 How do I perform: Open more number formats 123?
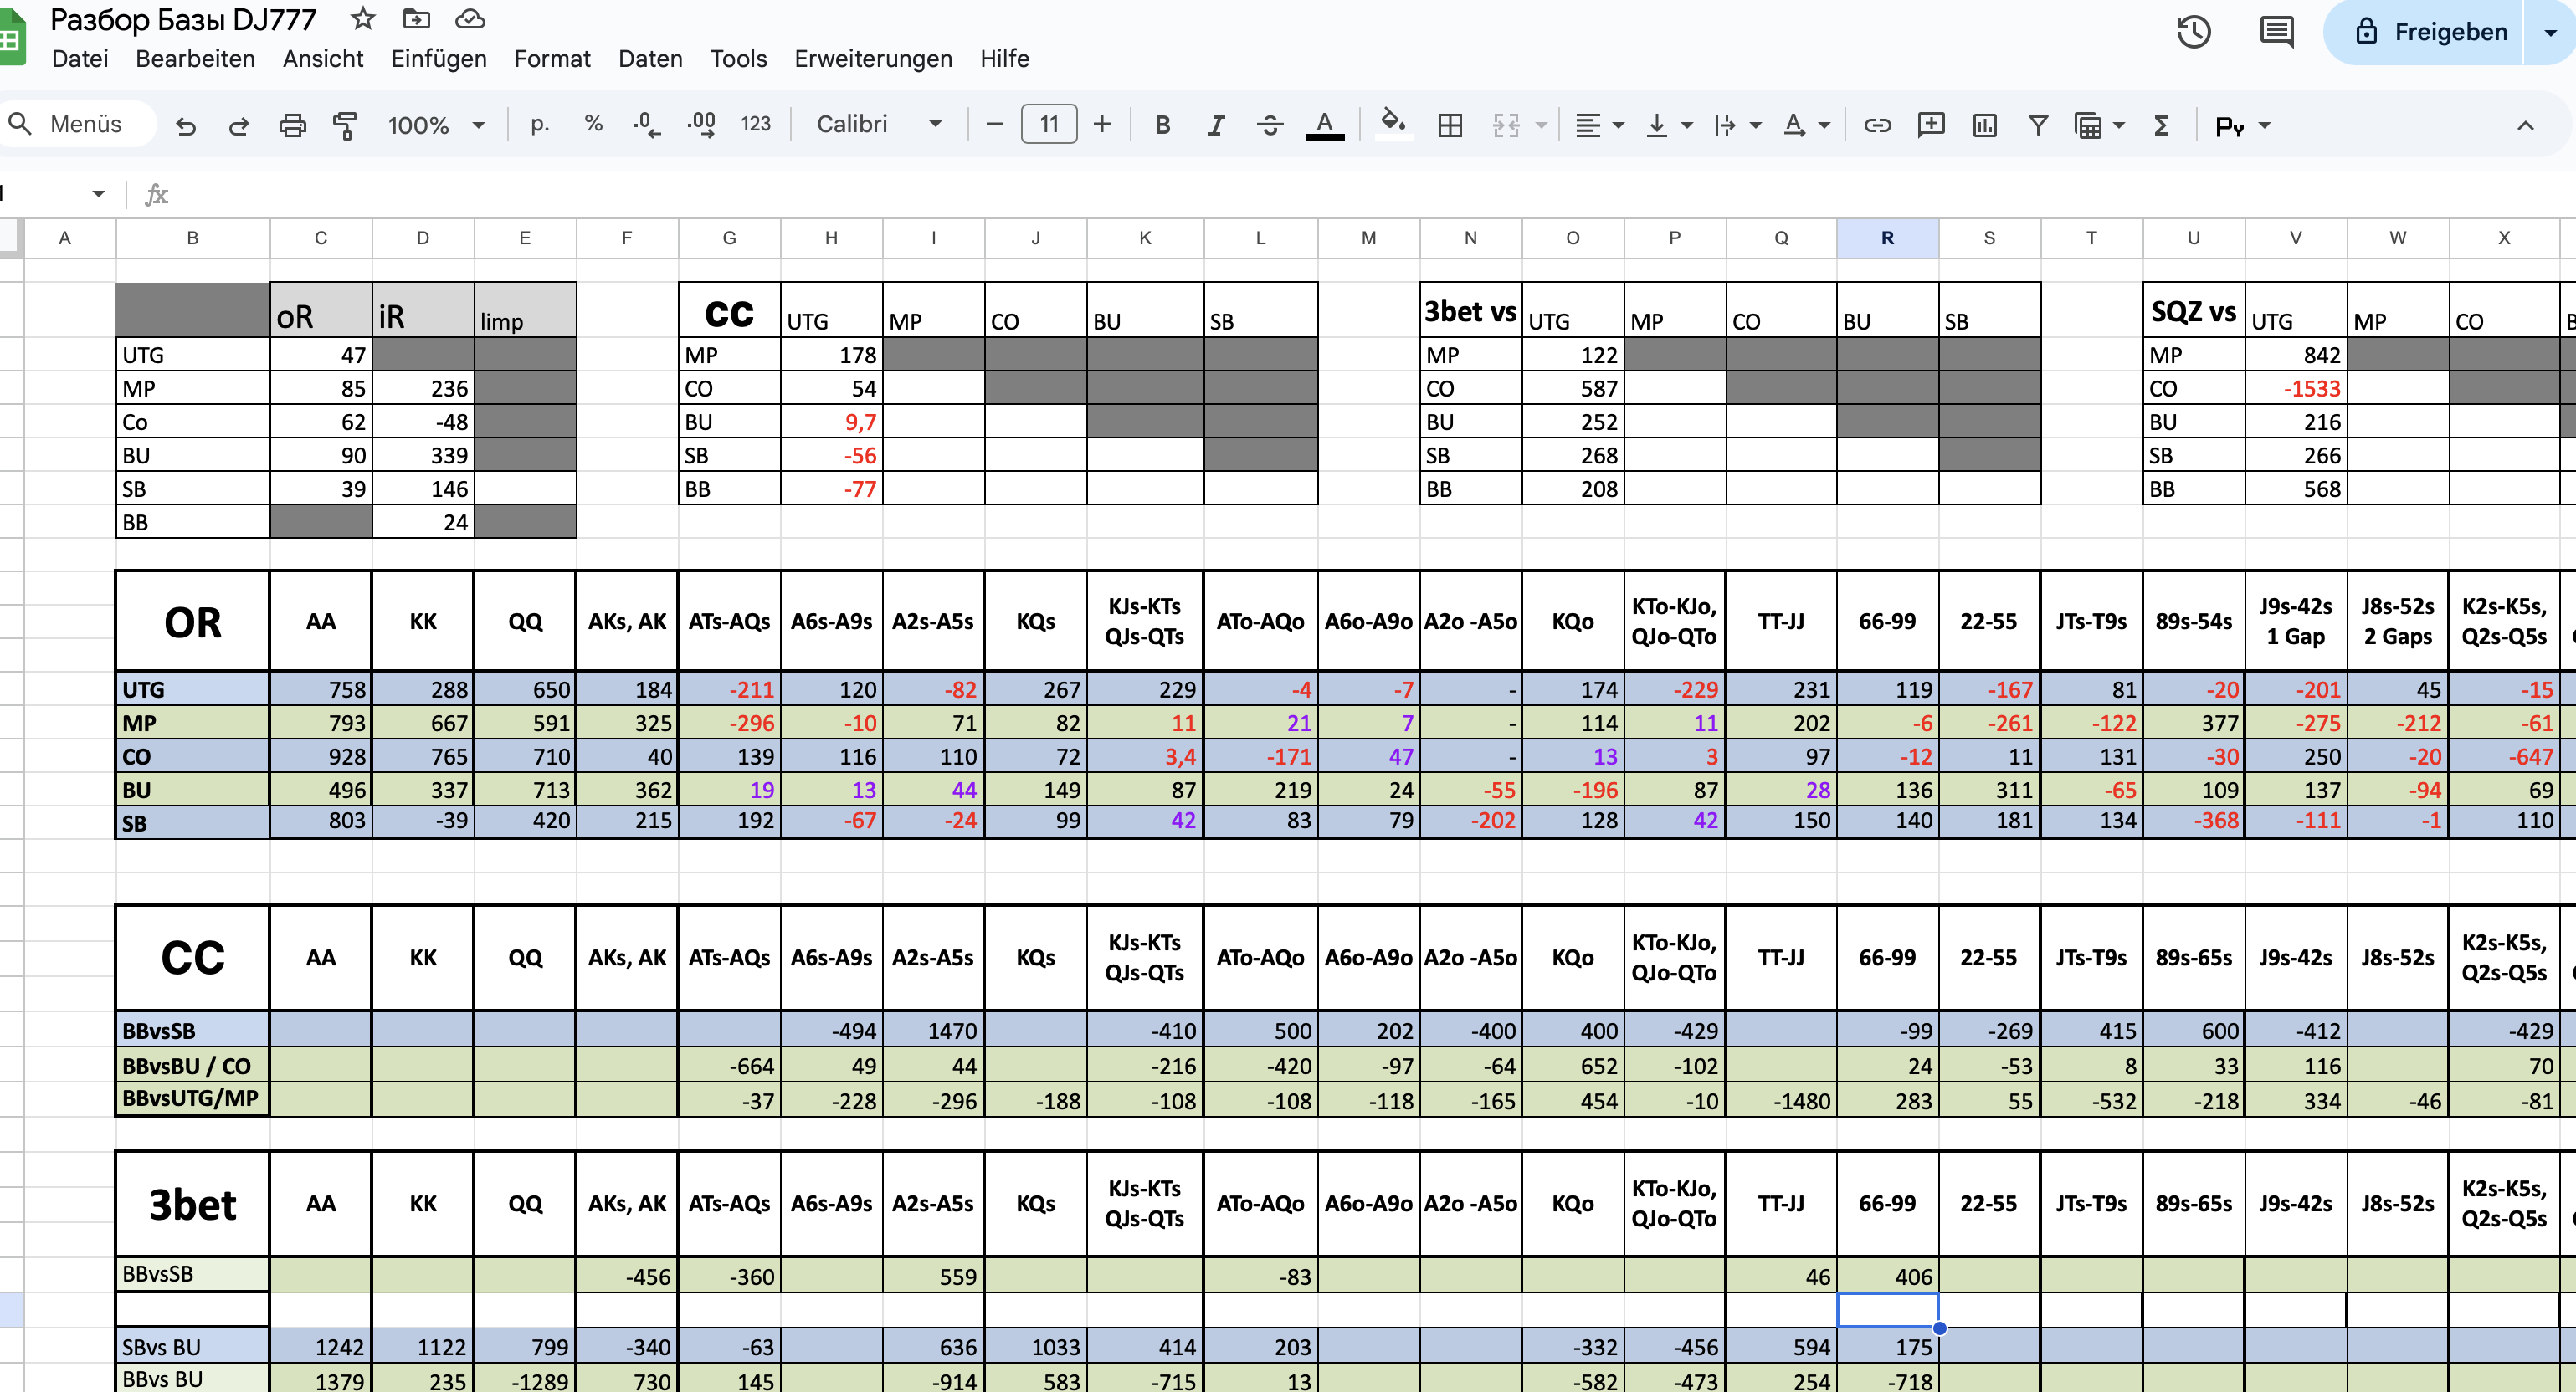[x=756, y=124]
